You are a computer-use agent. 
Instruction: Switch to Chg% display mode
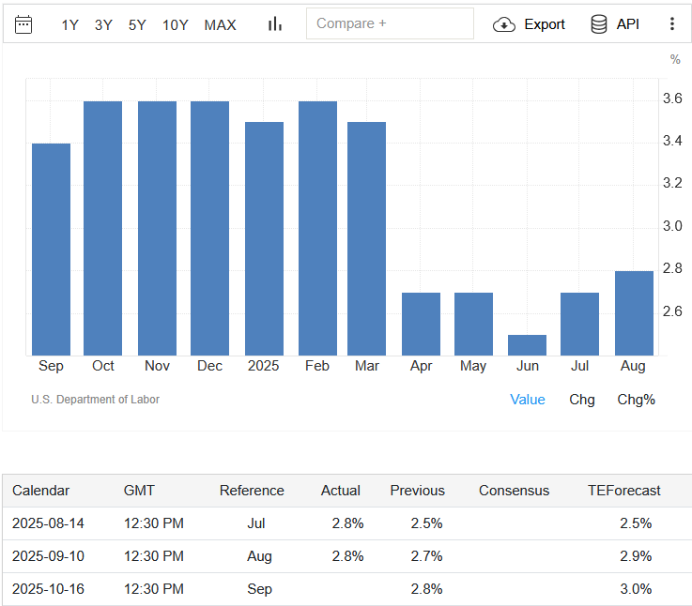tap(636, 400)
